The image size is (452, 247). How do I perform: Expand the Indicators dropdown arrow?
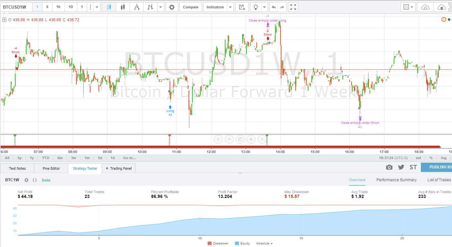230,7
